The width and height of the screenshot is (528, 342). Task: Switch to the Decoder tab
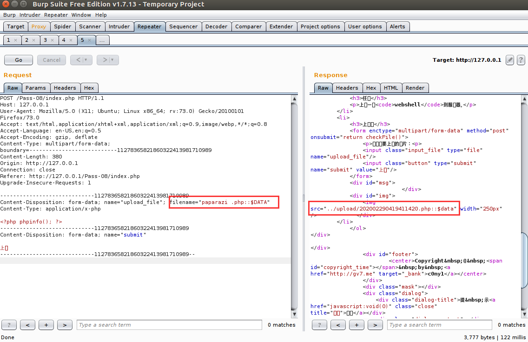216,26
